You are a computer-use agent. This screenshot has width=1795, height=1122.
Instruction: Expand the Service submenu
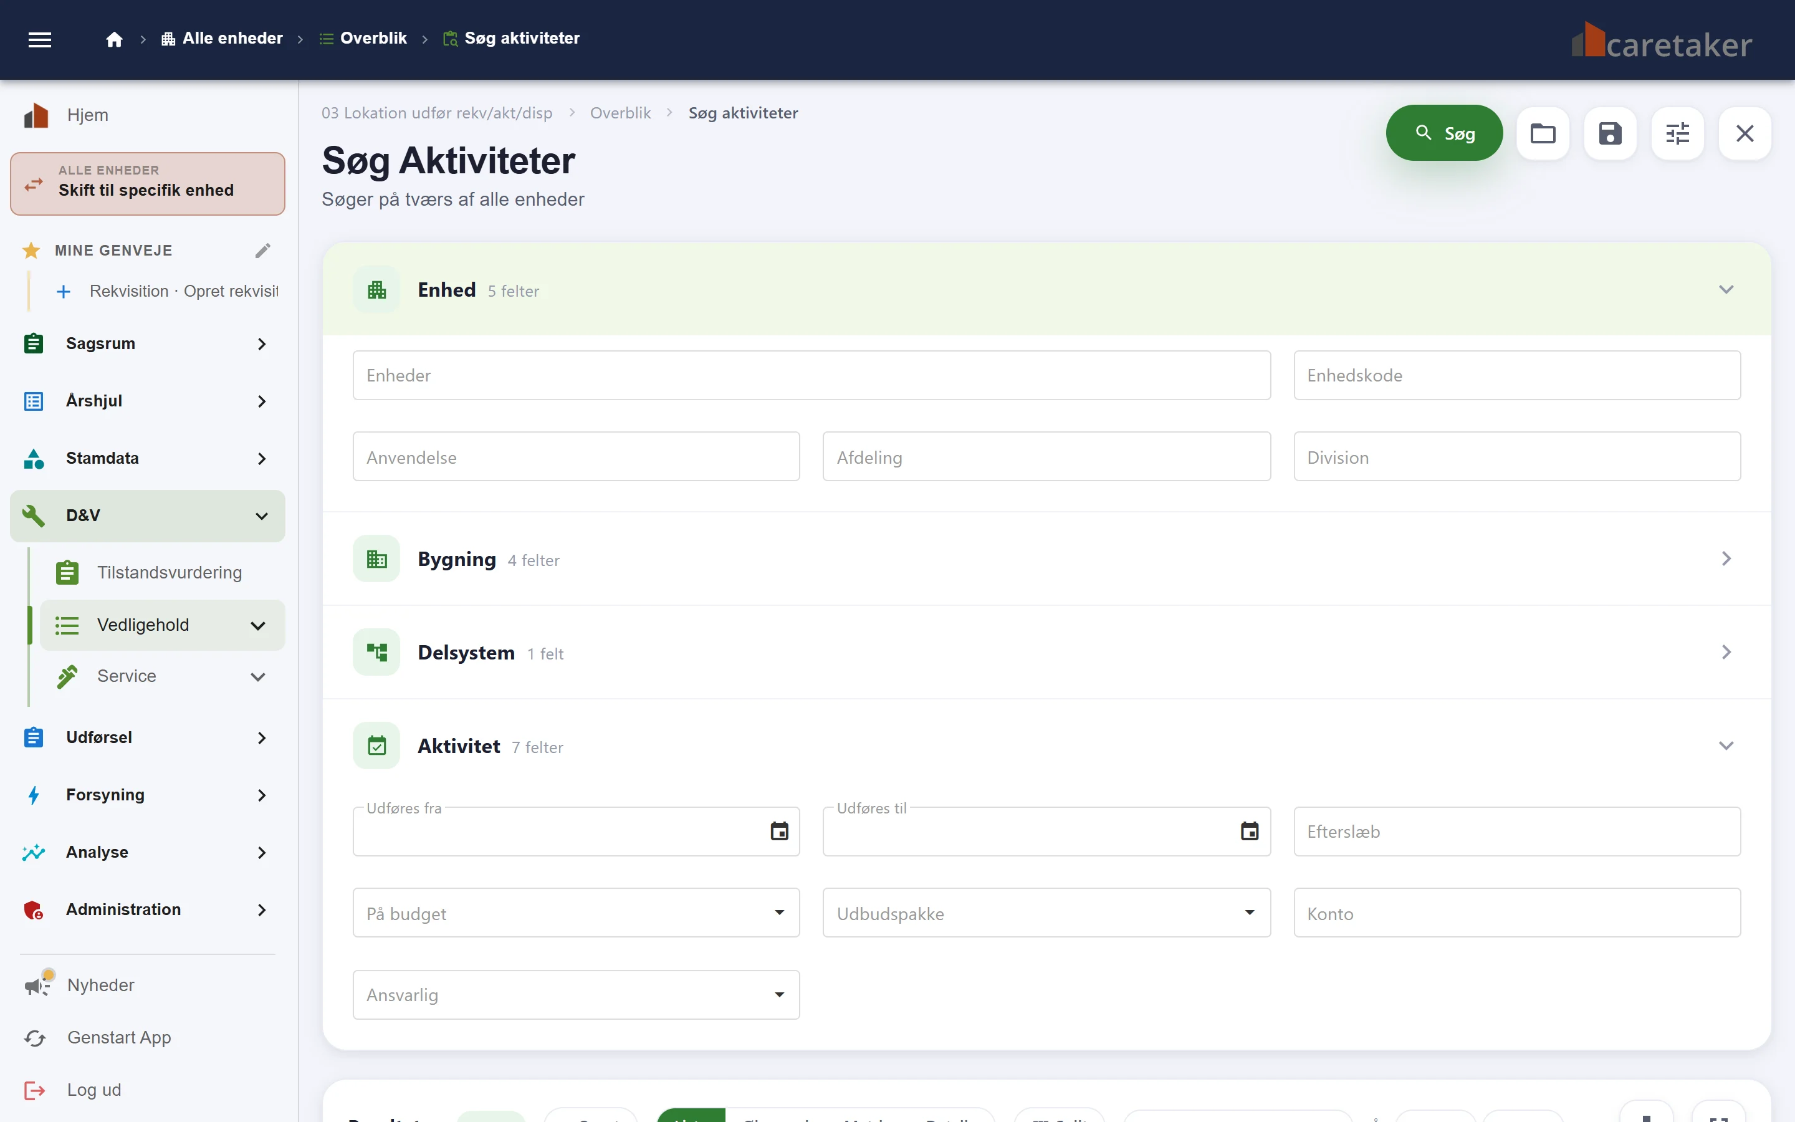tap(257, 677)
